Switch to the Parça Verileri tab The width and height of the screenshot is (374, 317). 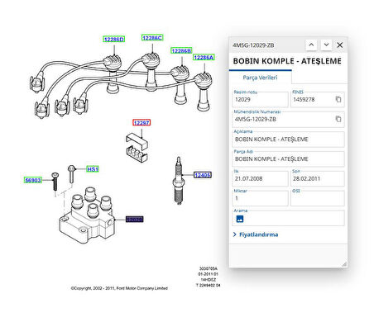coord(260,78)
